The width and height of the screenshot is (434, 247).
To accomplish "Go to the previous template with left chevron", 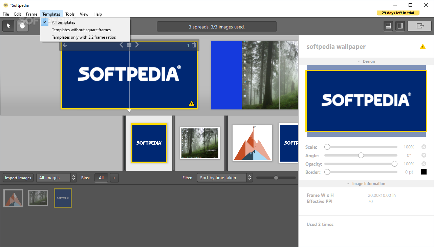I will [122, 45].
